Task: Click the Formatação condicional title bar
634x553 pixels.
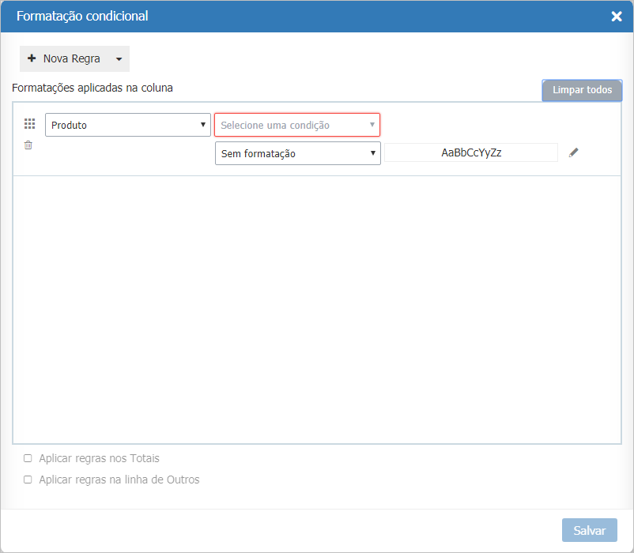Action: [81, 16]
